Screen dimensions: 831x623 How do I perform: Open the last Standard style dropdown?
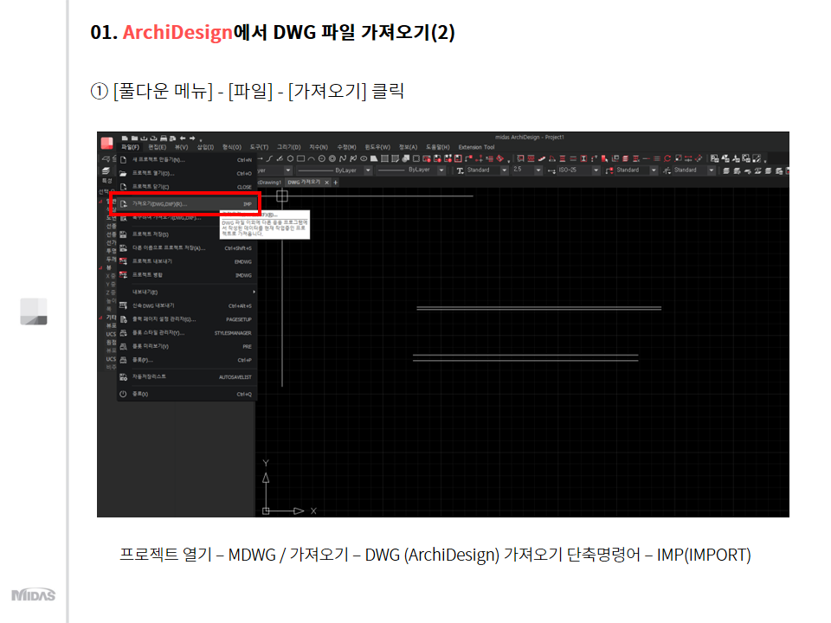coord(712,170)
